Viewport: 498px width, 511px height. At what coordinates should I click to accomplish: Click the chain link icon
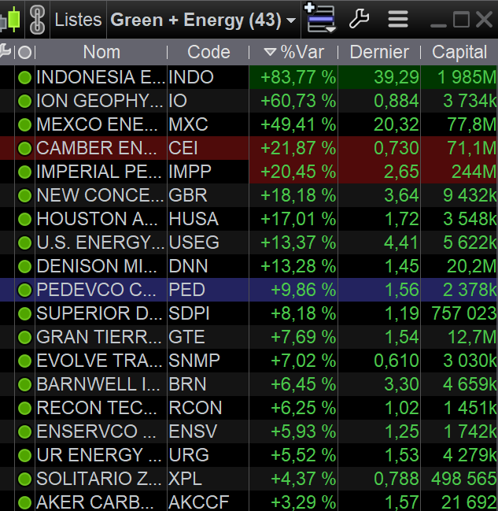37,20
